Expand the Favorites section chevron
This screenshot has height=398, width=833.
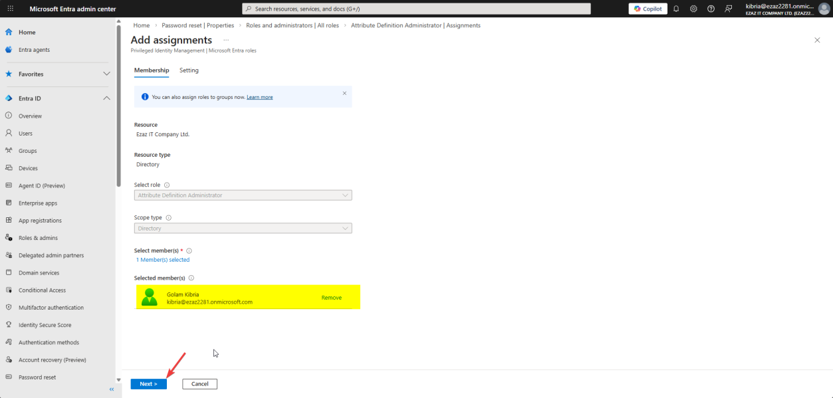tap(106, 74)
